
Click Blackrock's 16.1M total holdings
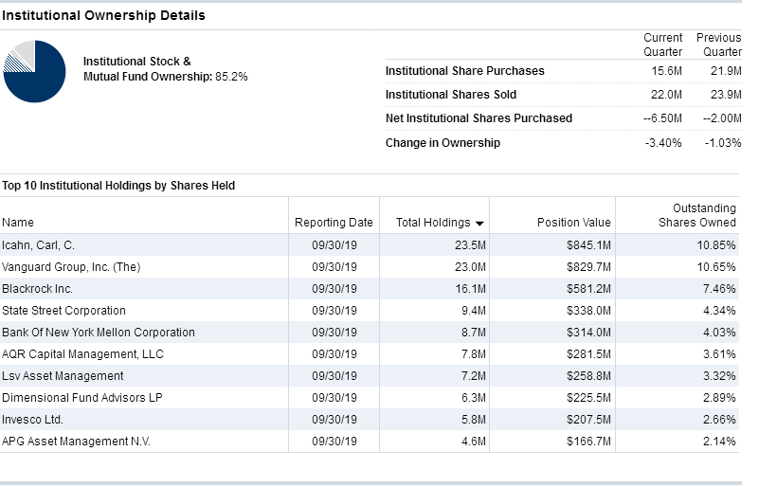(x=470, y=289)
